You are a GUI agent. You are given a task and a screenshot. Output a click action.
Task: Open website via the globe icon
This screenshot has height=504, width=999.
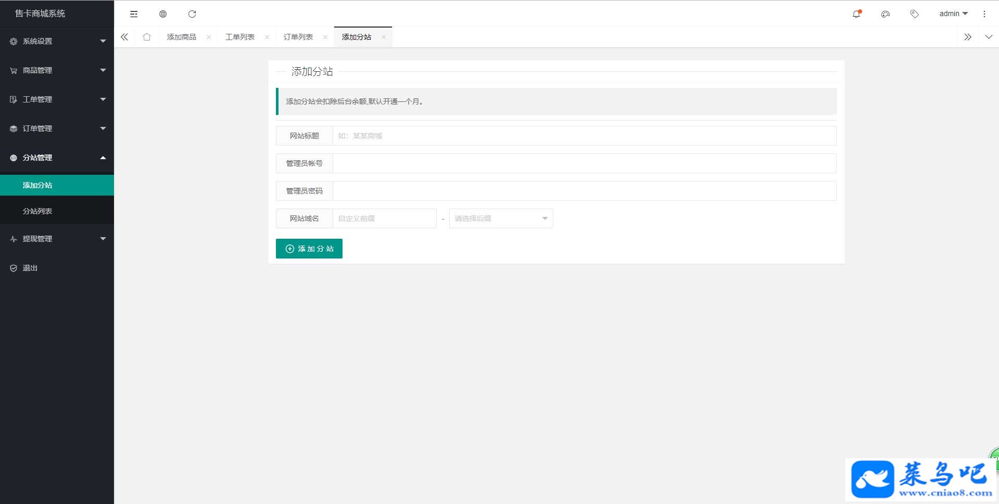coord(163,14)
